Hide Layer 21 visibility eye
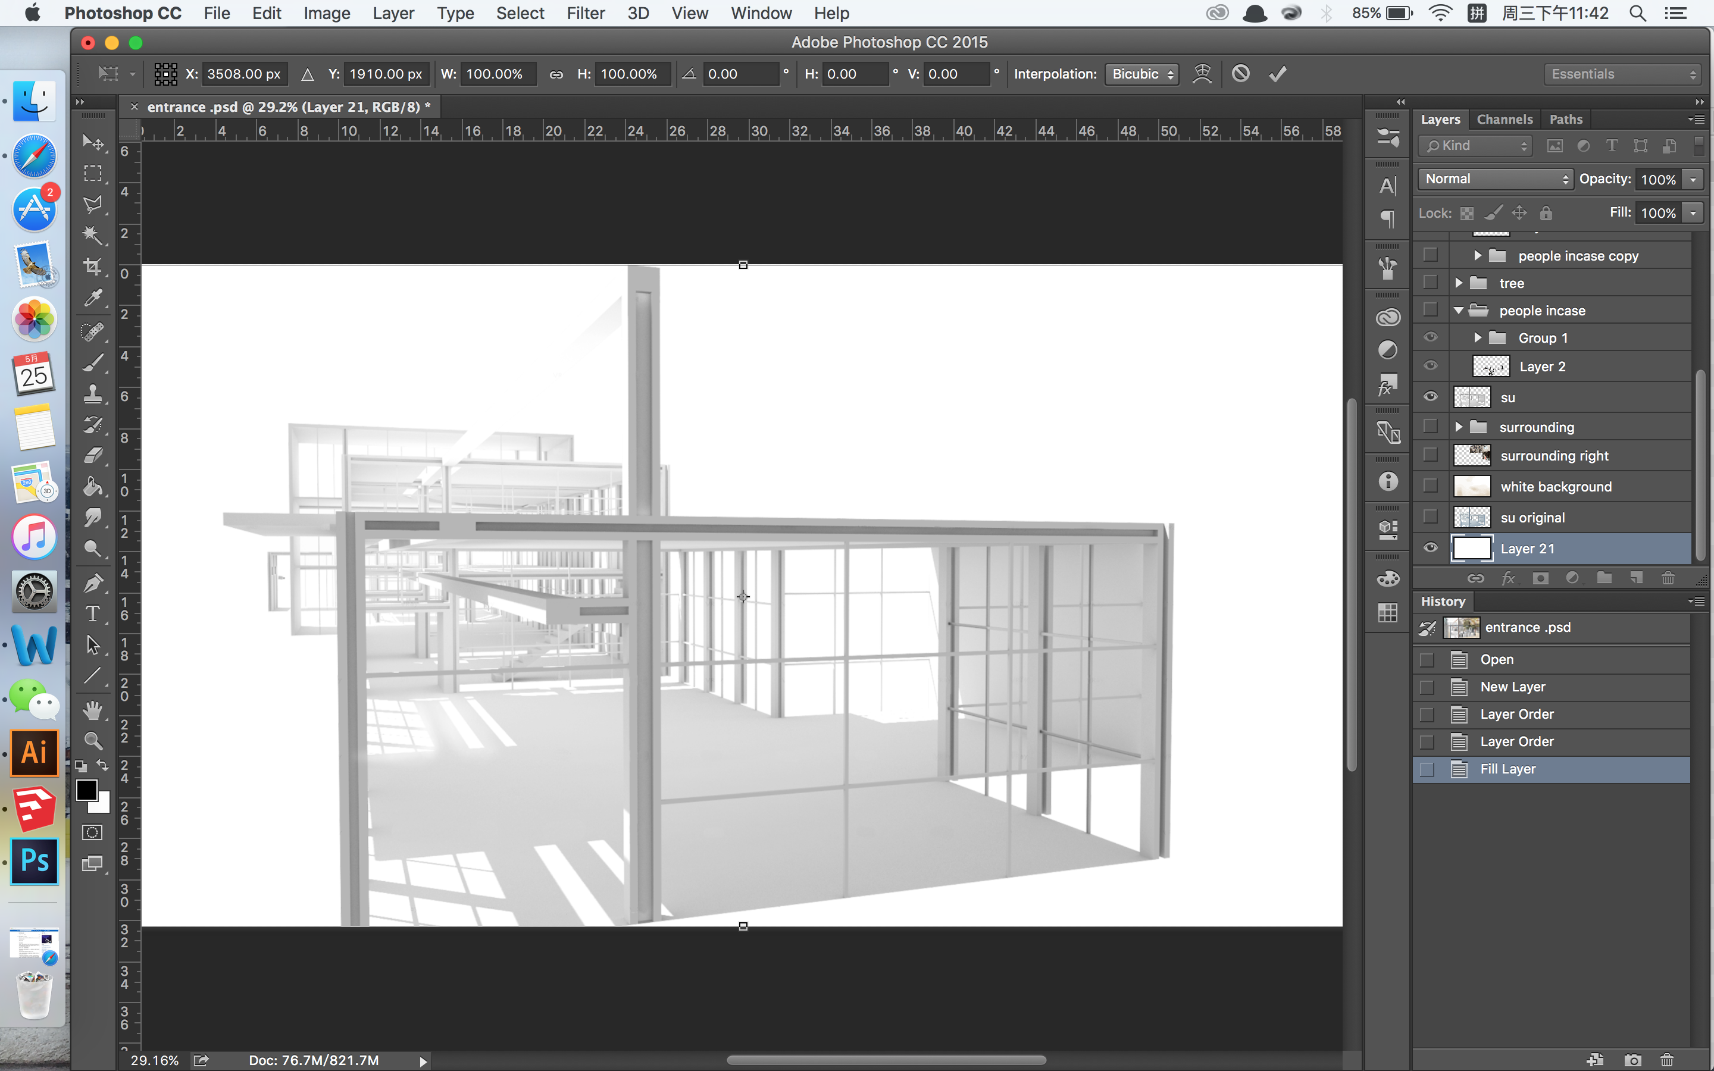The width and height of the screenshot is (1714, 1071). point(1430,547)
